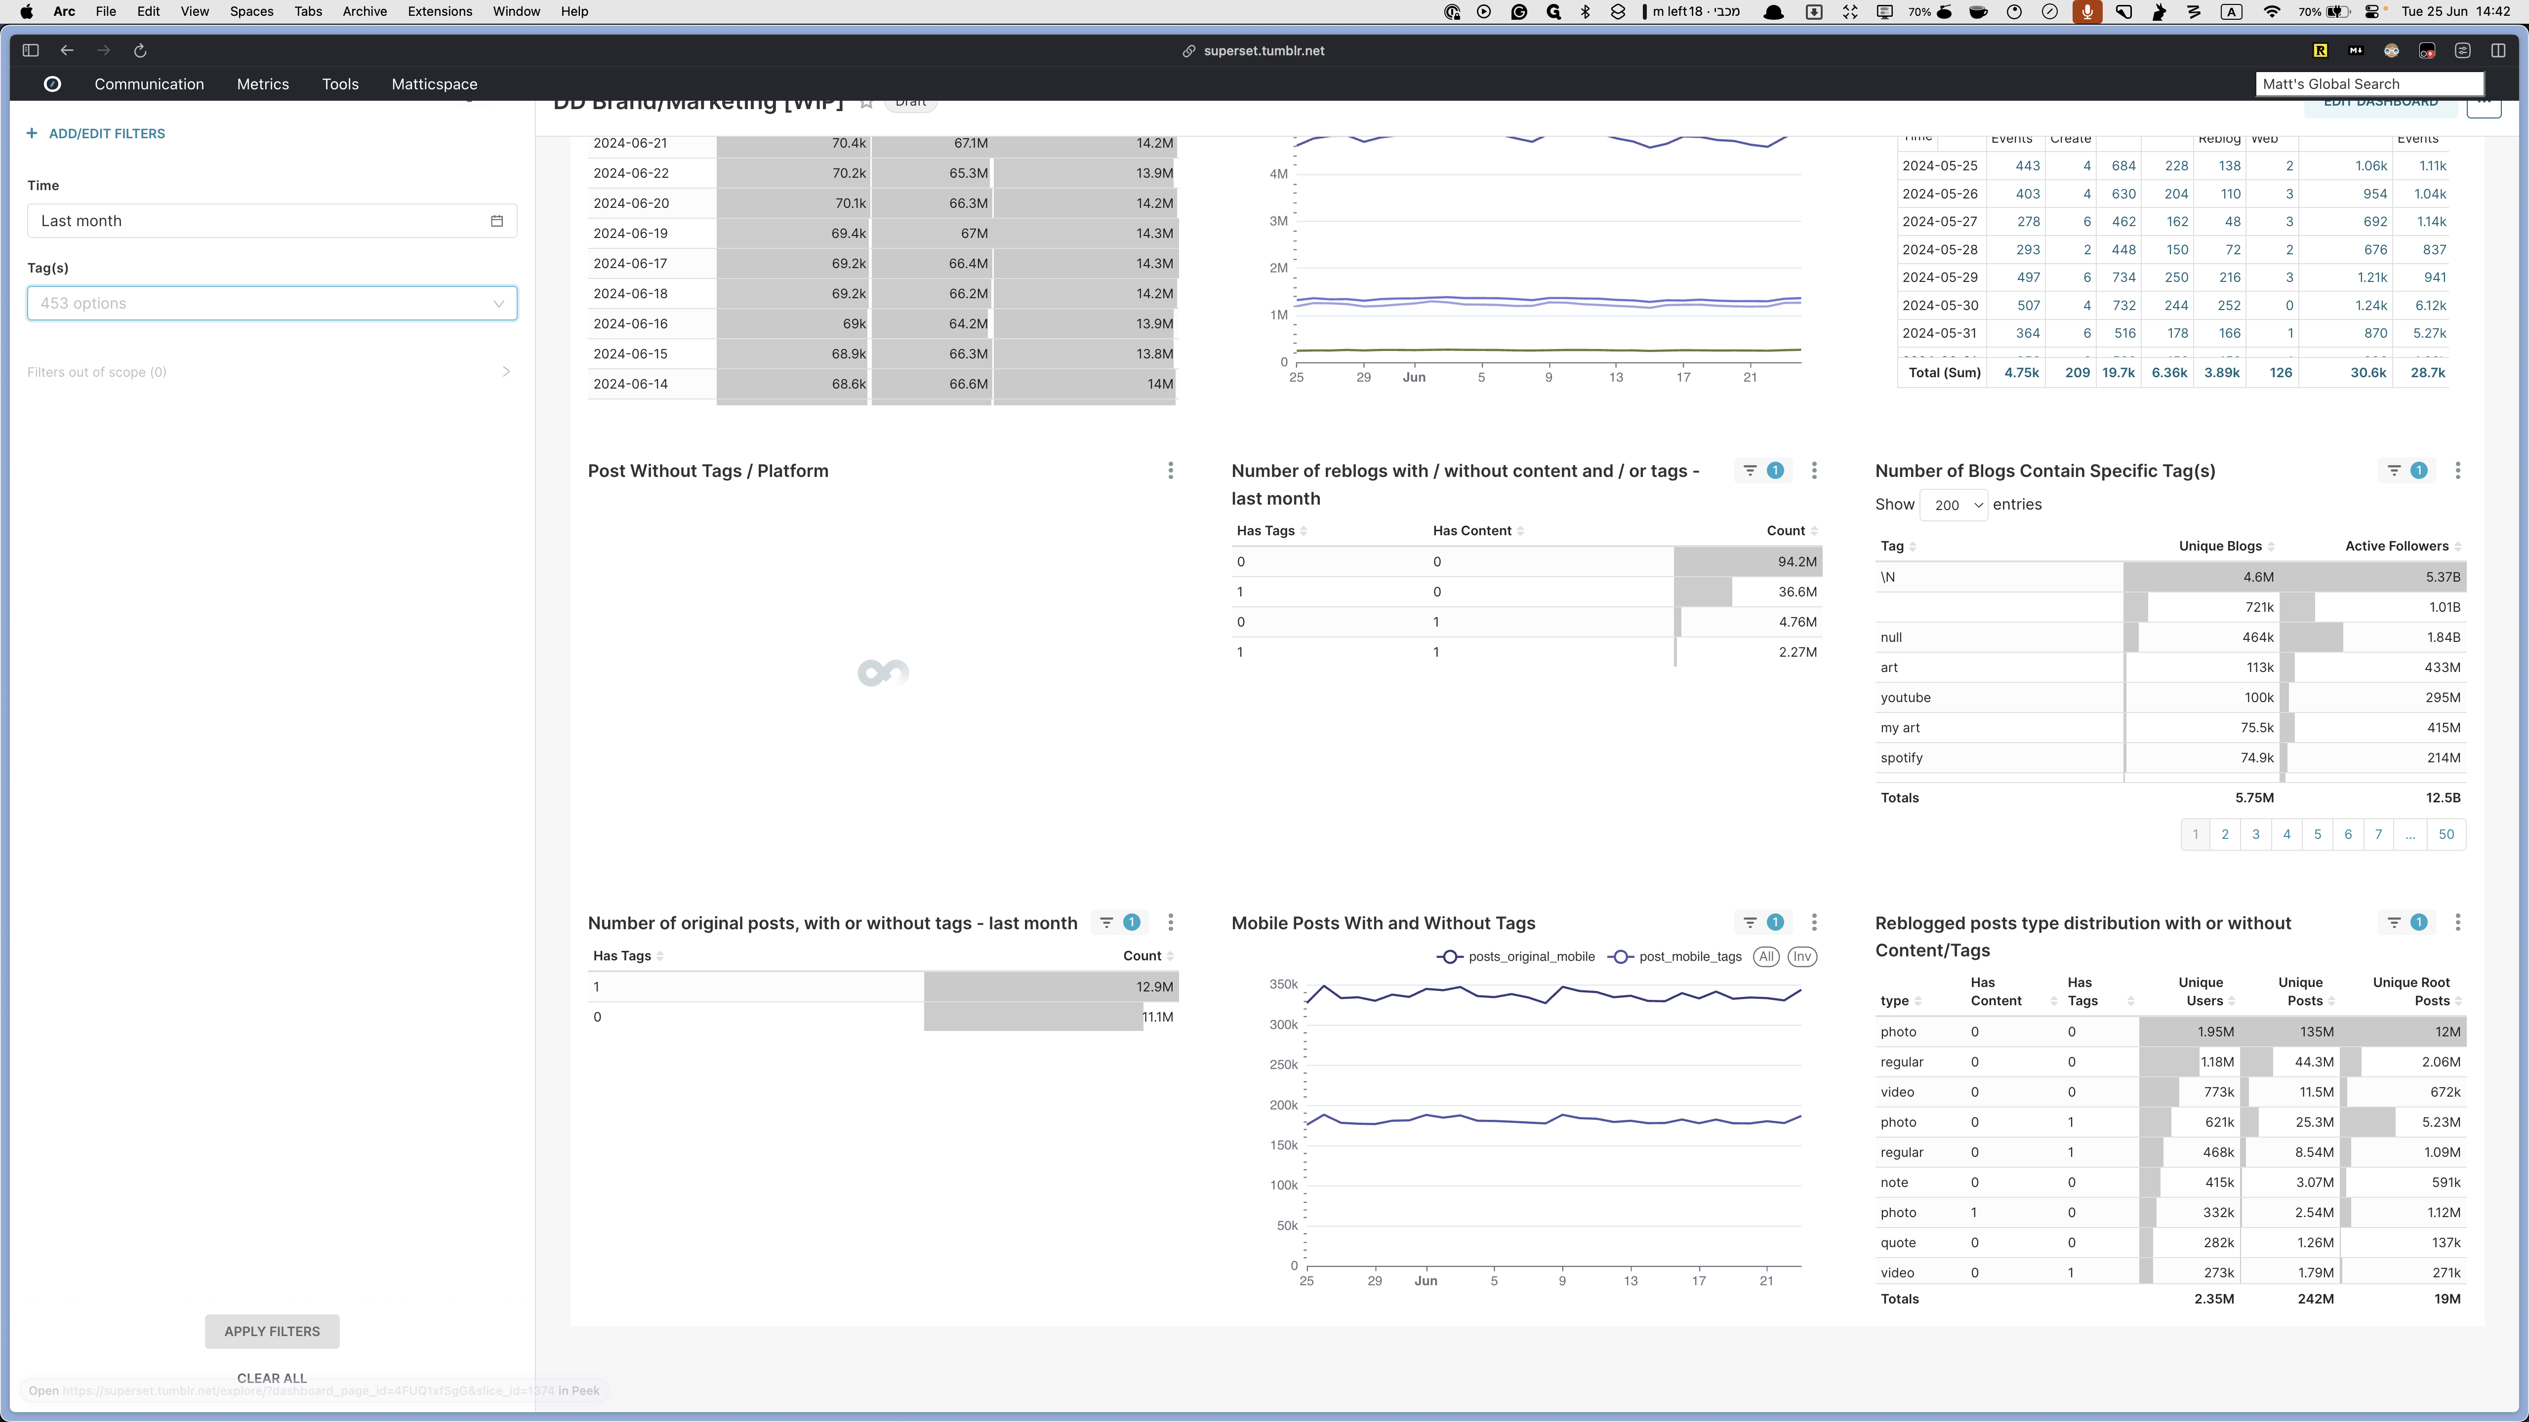
Task: Open the Time filter Last month selector
Action: click(x=272, y=221)
